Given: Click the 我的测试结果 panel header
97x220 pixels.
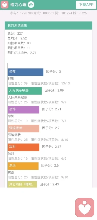Looking at the screenshot, I should click(x=48, y=26).
